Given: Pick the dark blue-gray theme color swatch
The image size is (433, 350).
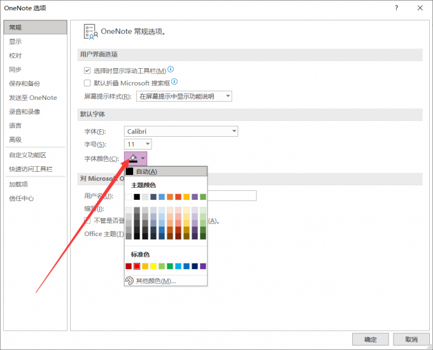Looking at the screenshot, I should (x=153, y=197).
